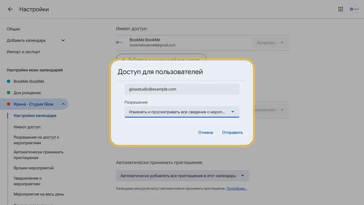Viewport: 364px width, 205px height.
Task: Open the Разрешения permissions dropdown
Action: point(182,112)
